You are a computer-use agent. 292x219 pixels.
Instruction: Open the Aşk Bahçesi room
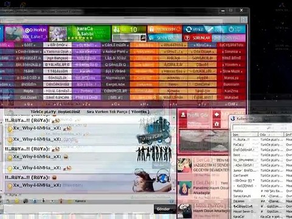[x=57, y=58]
